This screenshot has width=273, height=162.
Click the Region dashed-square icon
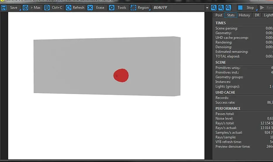point(133,8)
